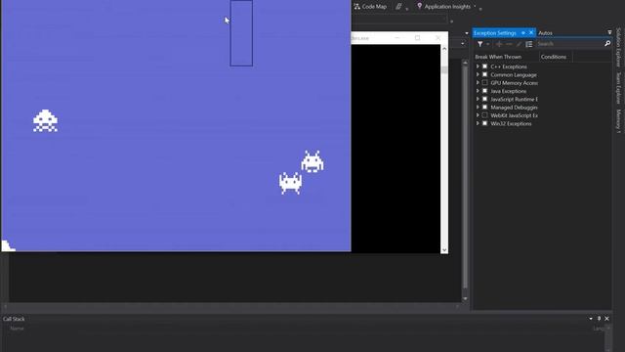
Task: Open the editor tab list dropdown arrow
Action: coord(467,32)
